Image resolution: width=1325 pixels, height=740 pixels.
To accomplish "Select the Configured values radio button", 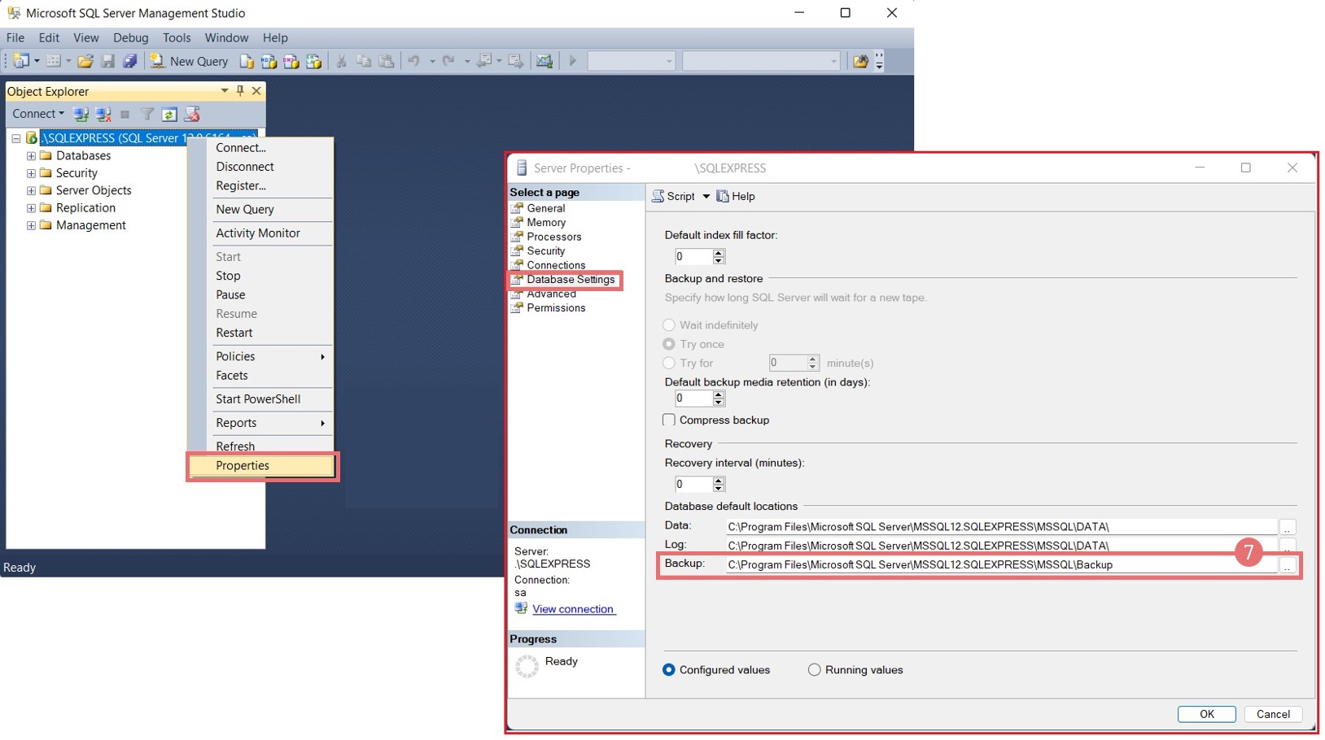I will pyautogui.click(x=669, y=670).
